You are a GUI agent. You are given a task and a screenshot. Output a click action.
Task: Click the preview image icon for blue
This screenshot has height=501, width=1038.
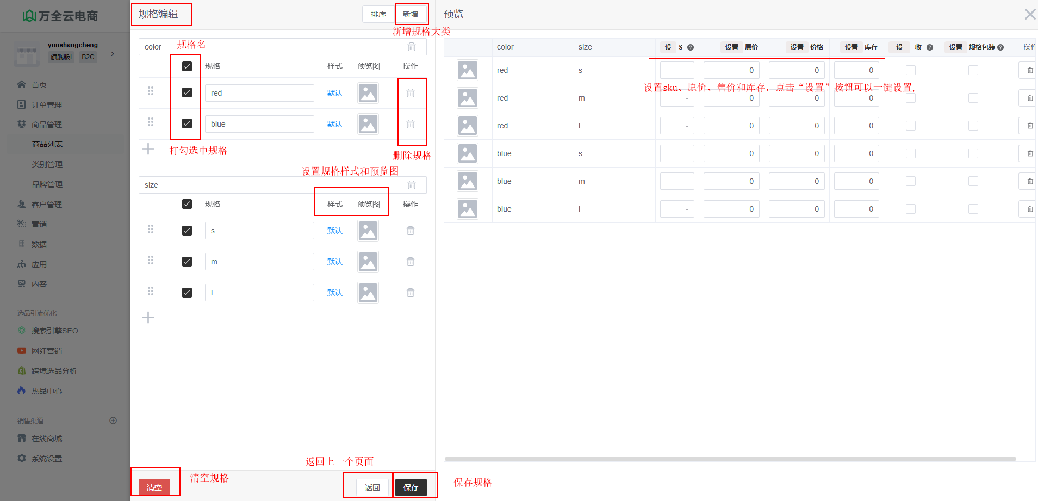click(x=368, y=124)
